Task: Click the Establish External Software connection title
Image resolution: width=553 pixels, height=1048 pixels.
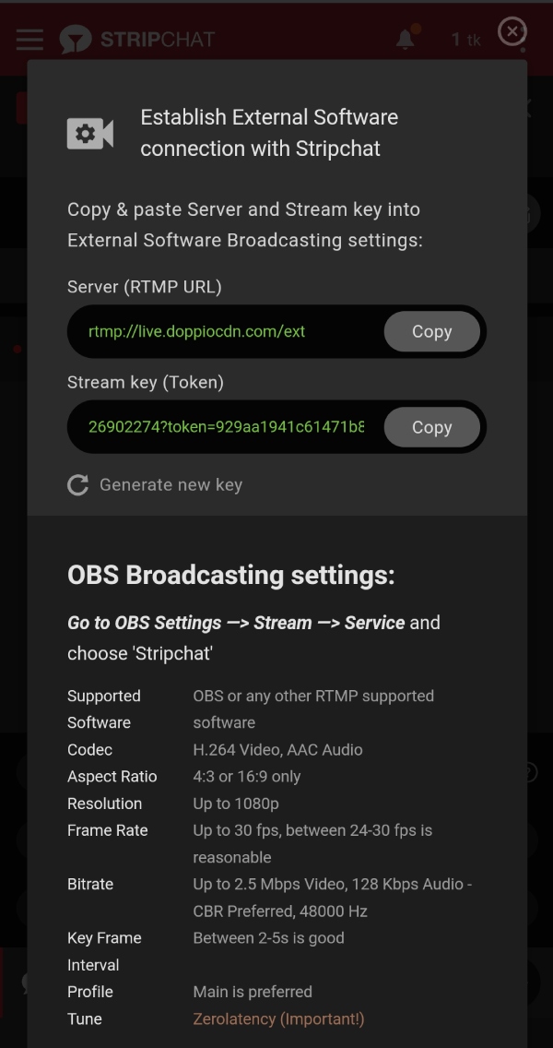Action: [x=269, y=132]
